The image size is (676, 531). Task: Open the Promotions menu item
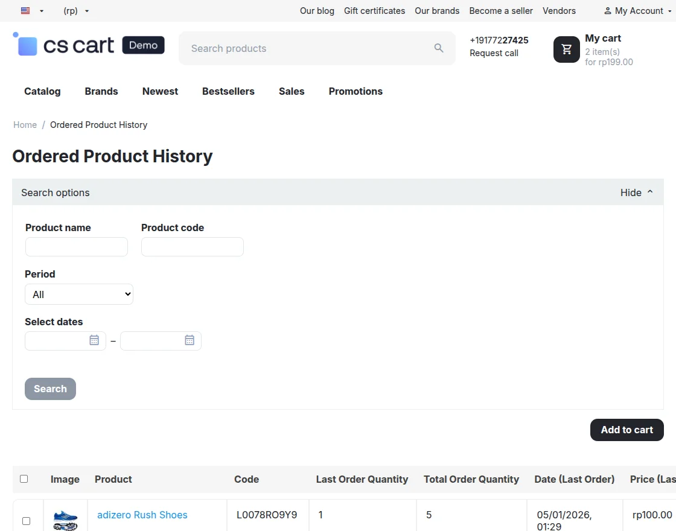point(356,91)
